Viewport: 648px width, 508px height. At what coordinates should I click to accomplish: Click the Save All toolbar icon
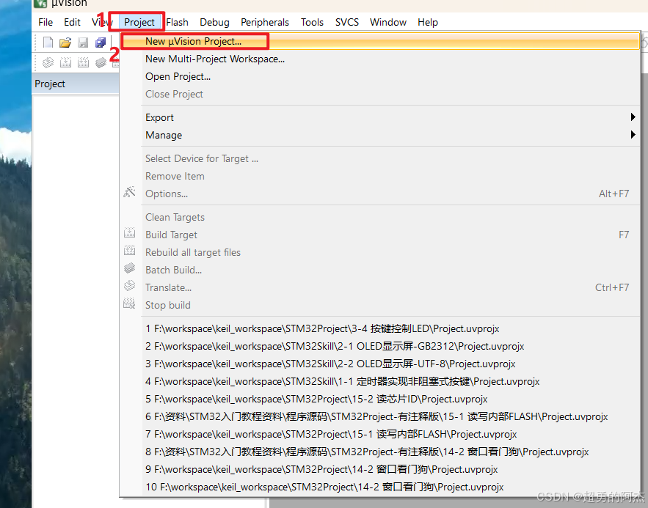point(101,43)
